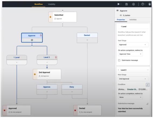Image resolution: width=153 pixels, height=118 pixels.
Task: Select the 2nd Approval stage node
Action: 47,74
